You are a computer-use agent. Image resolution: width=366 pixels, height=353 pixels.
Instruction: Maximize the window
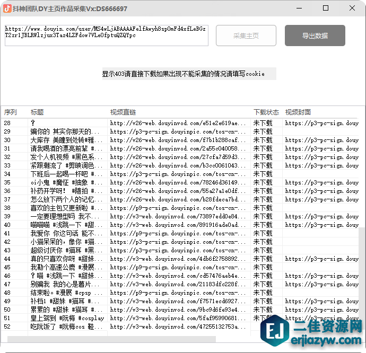[325, 8]
